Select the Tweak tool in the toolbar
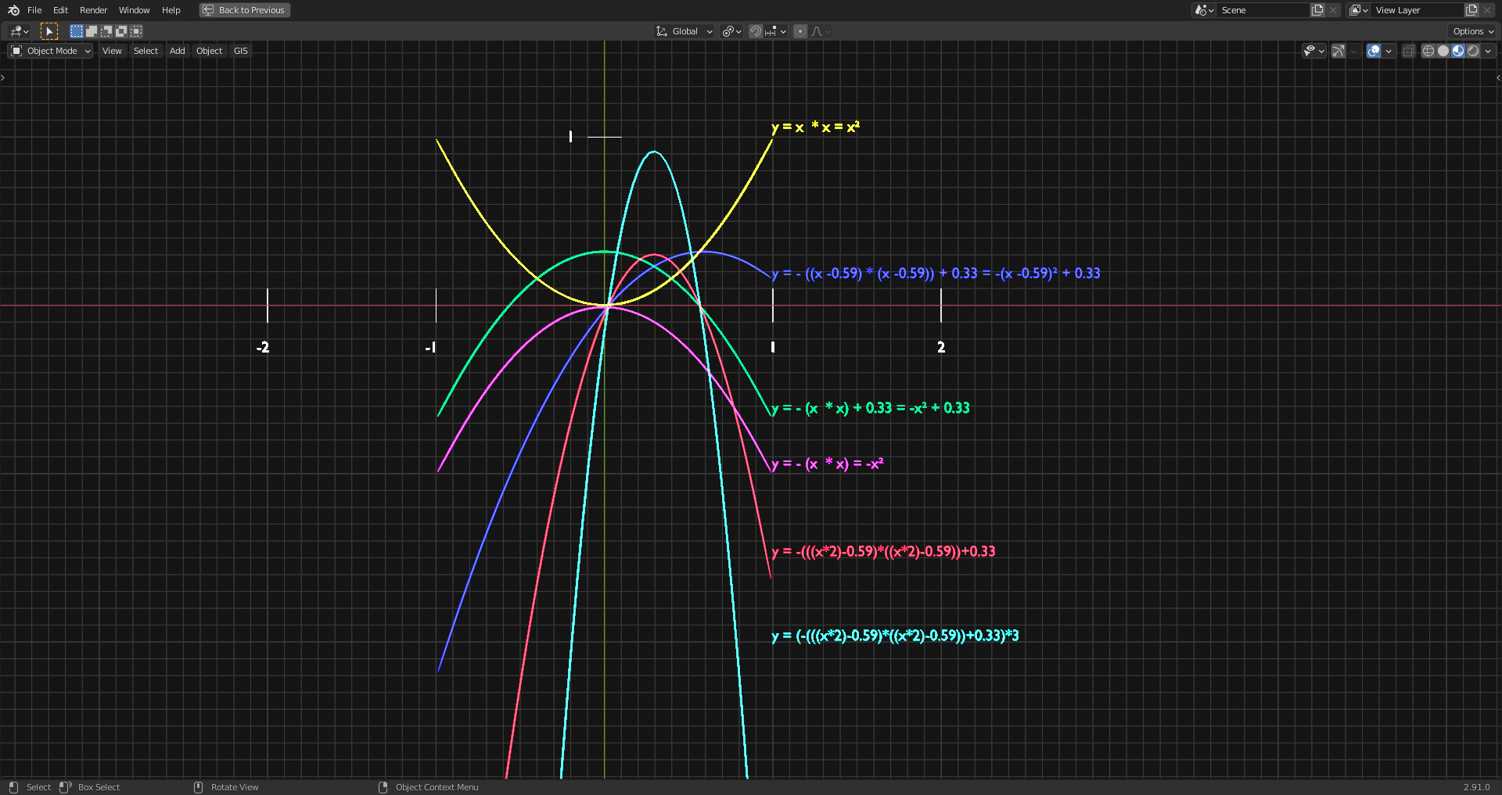Screen dimensions: 1502x795 pos(49,31)
